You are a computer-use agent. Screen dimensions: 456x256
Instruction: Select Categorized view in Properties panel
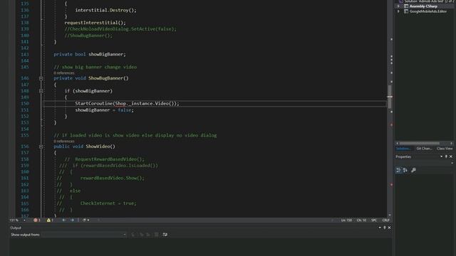click(398, 170)
